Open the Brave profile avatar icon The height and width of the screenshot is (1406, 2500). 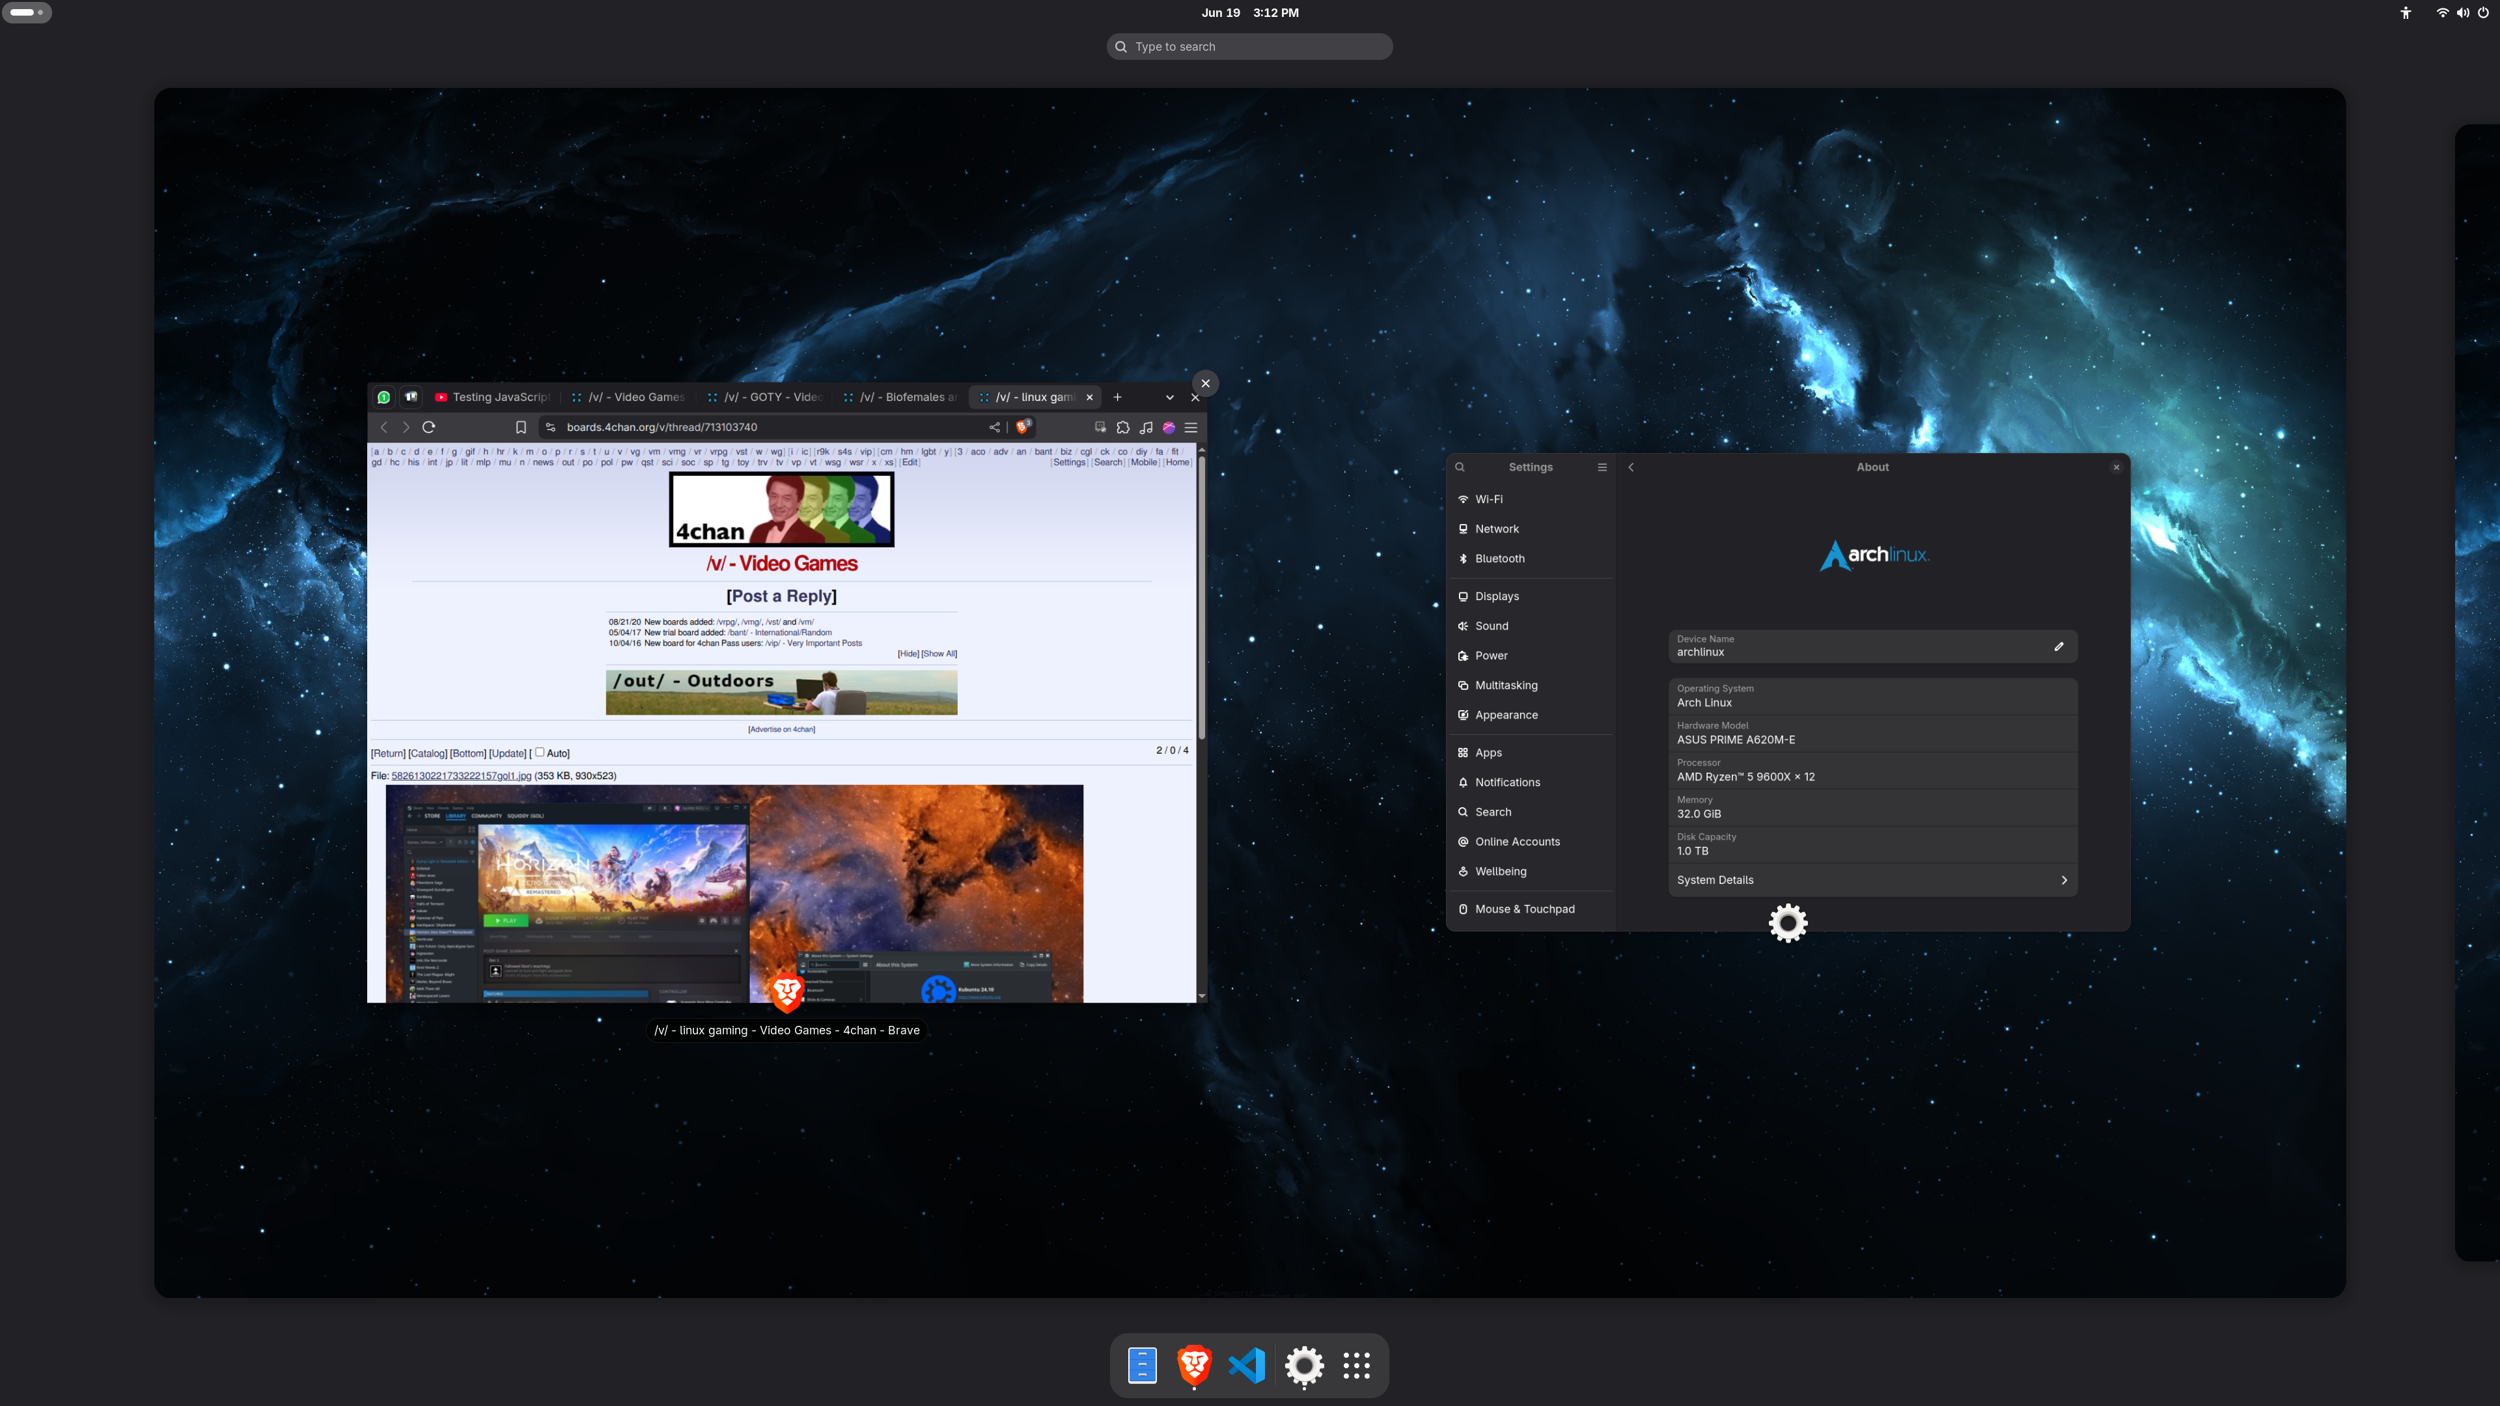(1169, 427)
